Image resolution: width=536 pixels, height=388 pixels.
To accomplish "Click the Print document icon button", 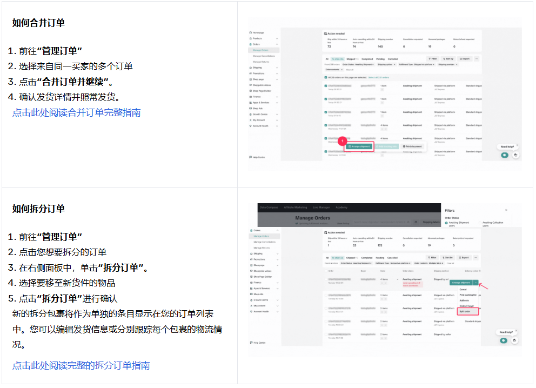I will (x=404, y=146).
